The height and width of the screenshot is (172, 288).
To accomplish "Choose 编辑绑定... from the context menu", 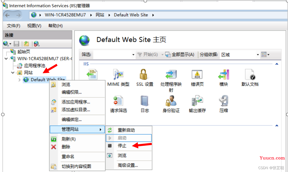I will click(77, 119).
